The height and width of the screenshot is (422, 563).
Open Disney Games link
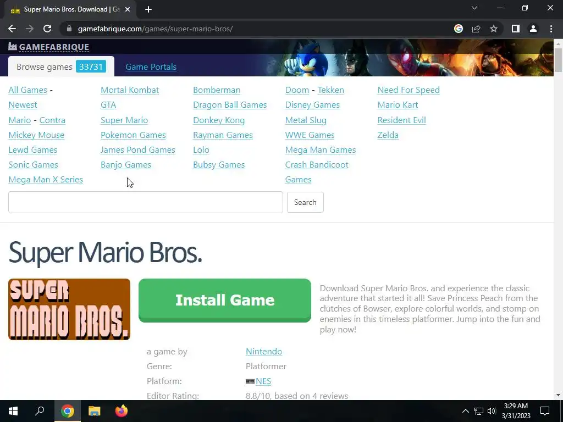coord(312,105)
